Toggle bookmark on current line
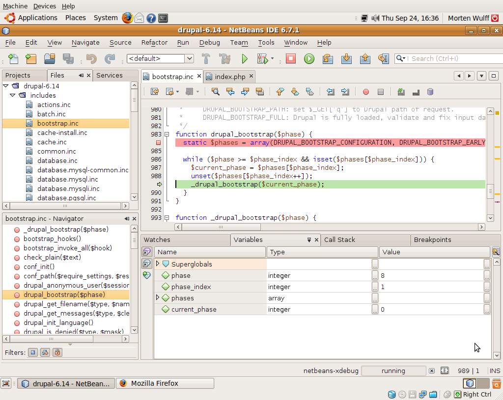This screenshot has width=503, height=400. pos(309,92)
